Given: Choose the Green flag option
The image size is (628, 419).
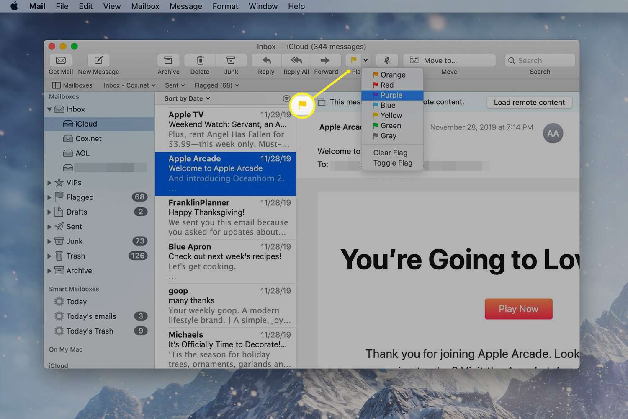Looking at the screenshot, I should (392, 126).
